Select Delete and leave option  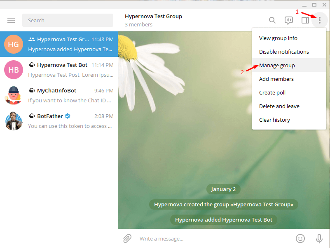click(x=279, y=106)
